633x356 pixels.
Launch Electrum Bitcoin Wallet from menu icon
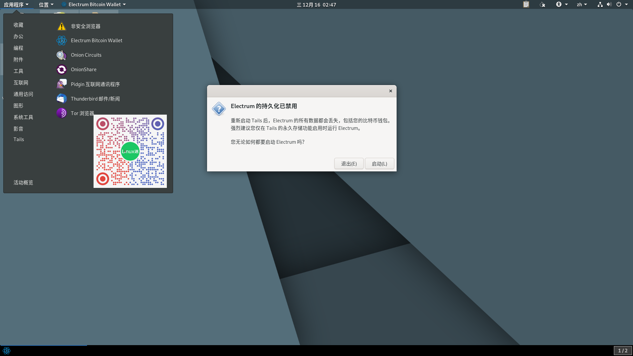coord(62,41)
